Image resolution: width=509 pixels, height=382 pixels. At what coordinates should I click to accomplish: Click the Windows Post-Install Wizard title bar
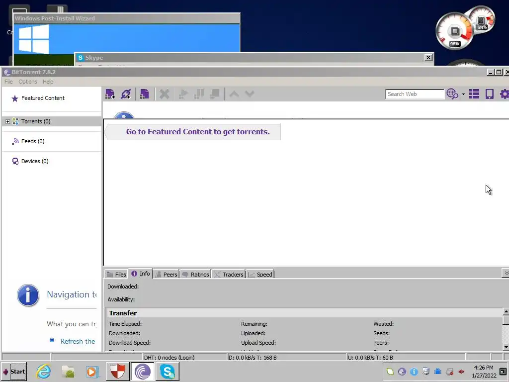[127, 18]
